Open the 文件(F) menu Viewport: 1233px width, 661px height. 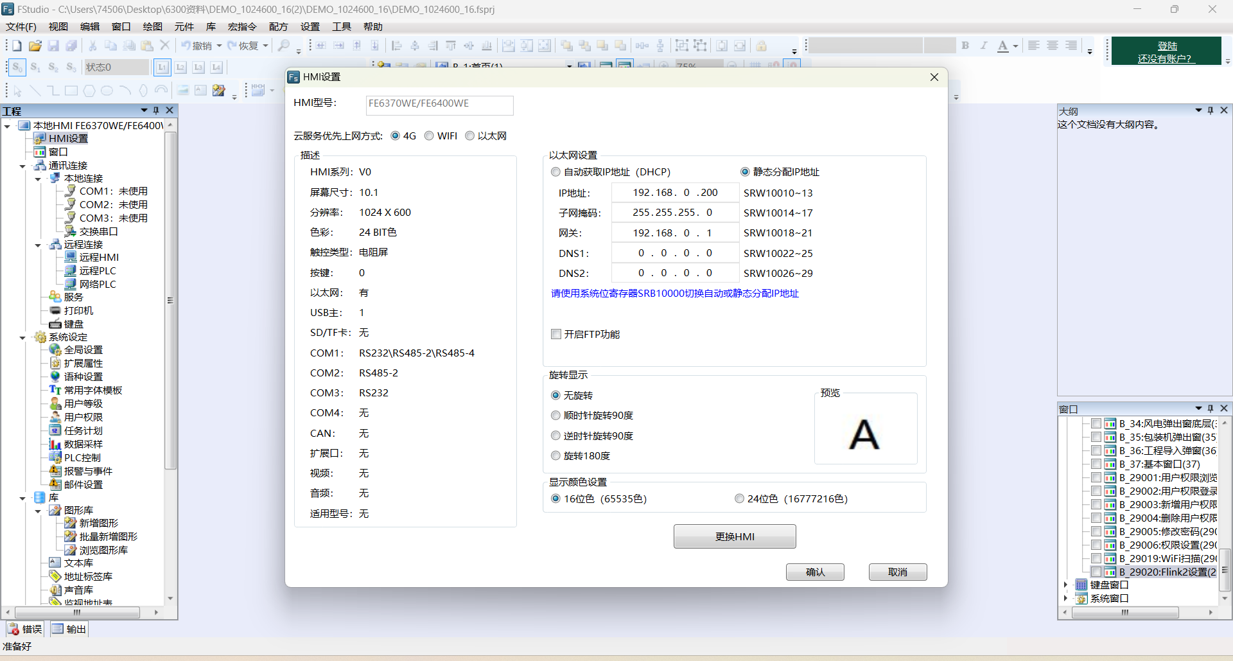pyautogui.click(x=21, y=27)
